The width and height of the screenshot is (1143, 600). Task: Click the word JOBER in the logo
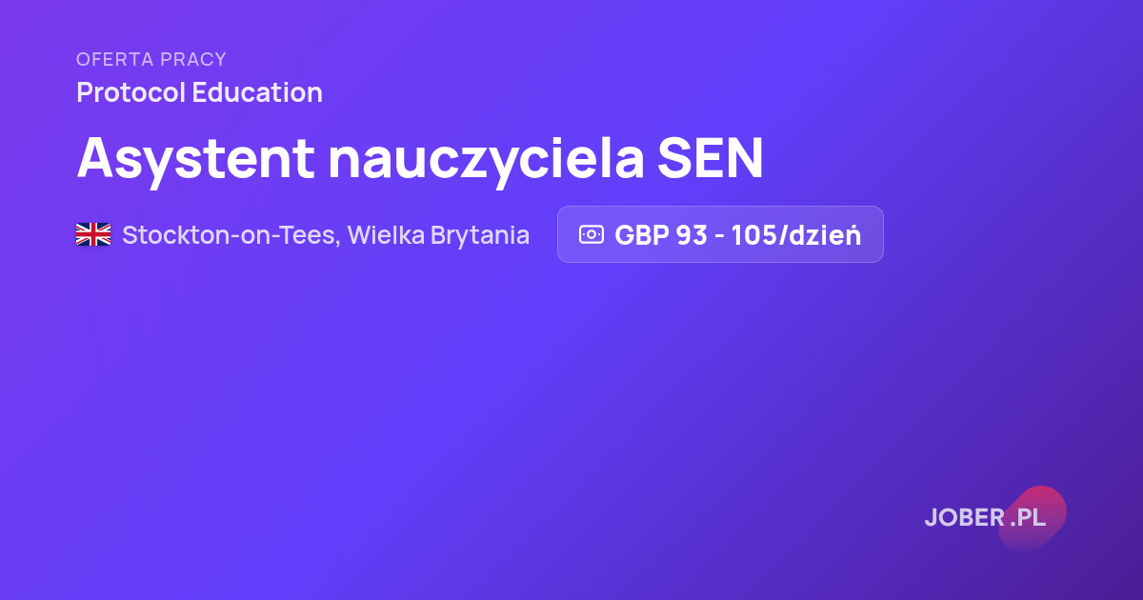coord(965,518)
